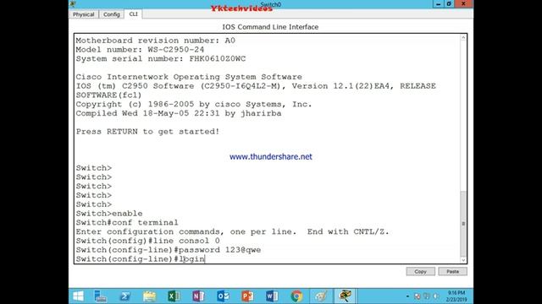542x304 pixels.
Task: Select the CLI tab
Action: (133, 14)
